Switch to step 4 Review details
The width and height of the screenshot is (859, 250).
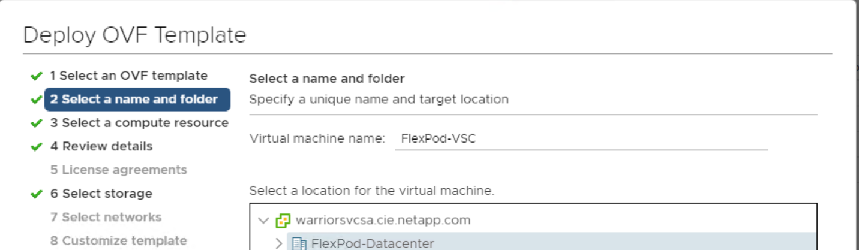point(101,146)
